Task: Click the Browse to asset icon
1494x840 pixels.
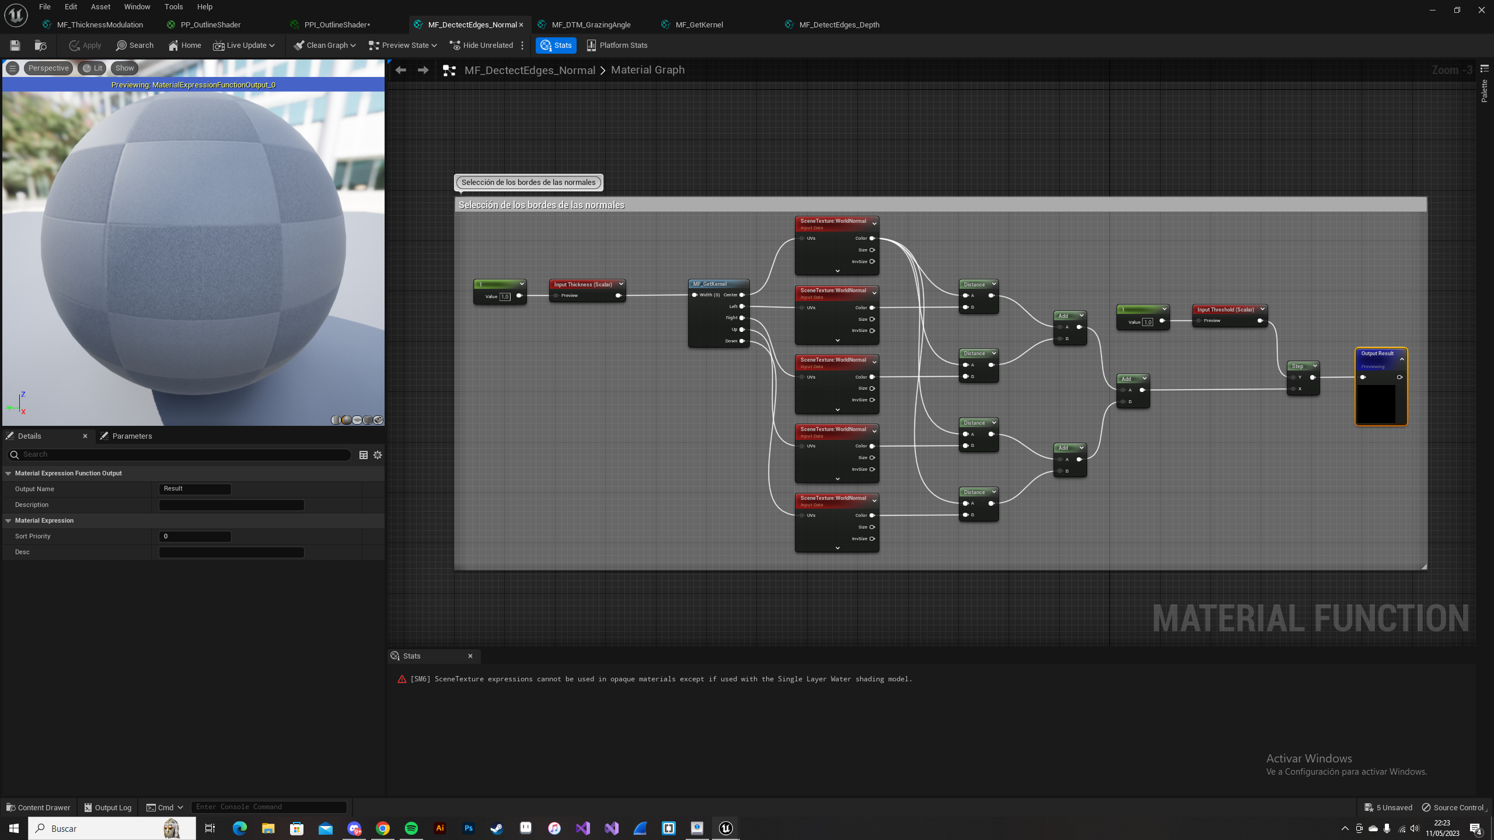Action: pos(40,45)
